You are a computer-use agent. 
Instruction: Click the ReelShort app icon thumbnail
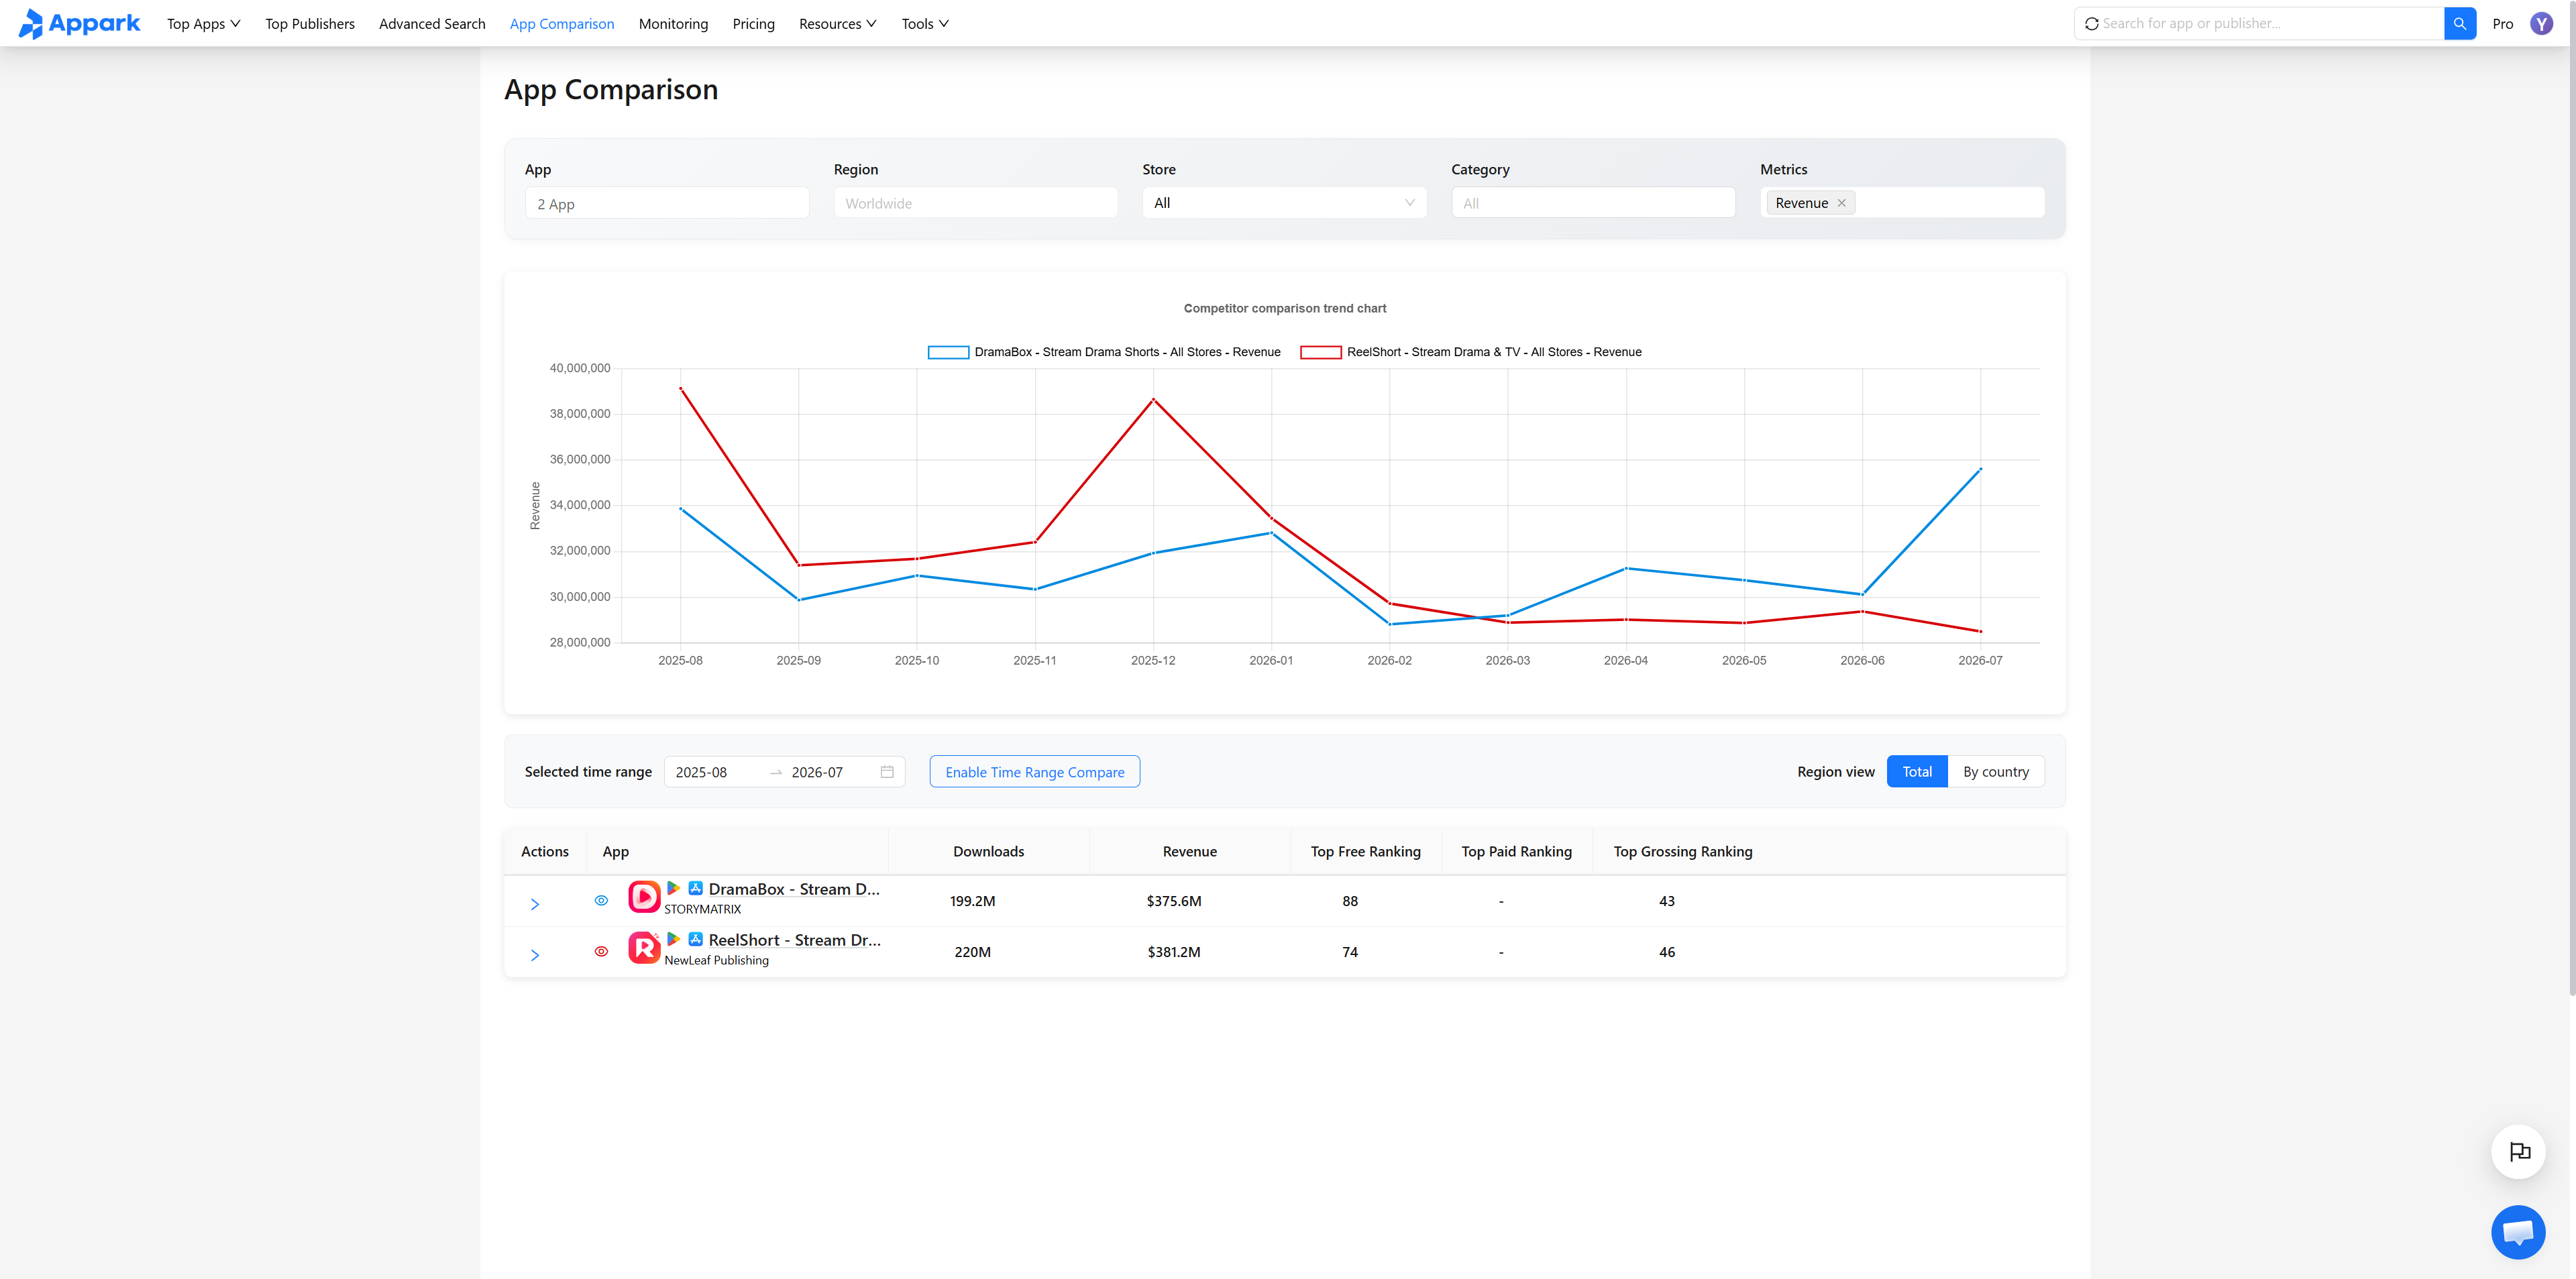tap(644, 948)
